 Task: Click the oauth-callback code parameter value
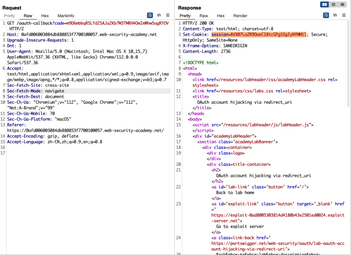(118, 23)
